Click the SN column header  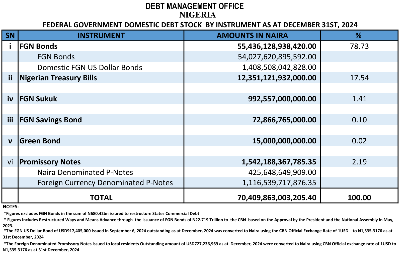(10, 36)
